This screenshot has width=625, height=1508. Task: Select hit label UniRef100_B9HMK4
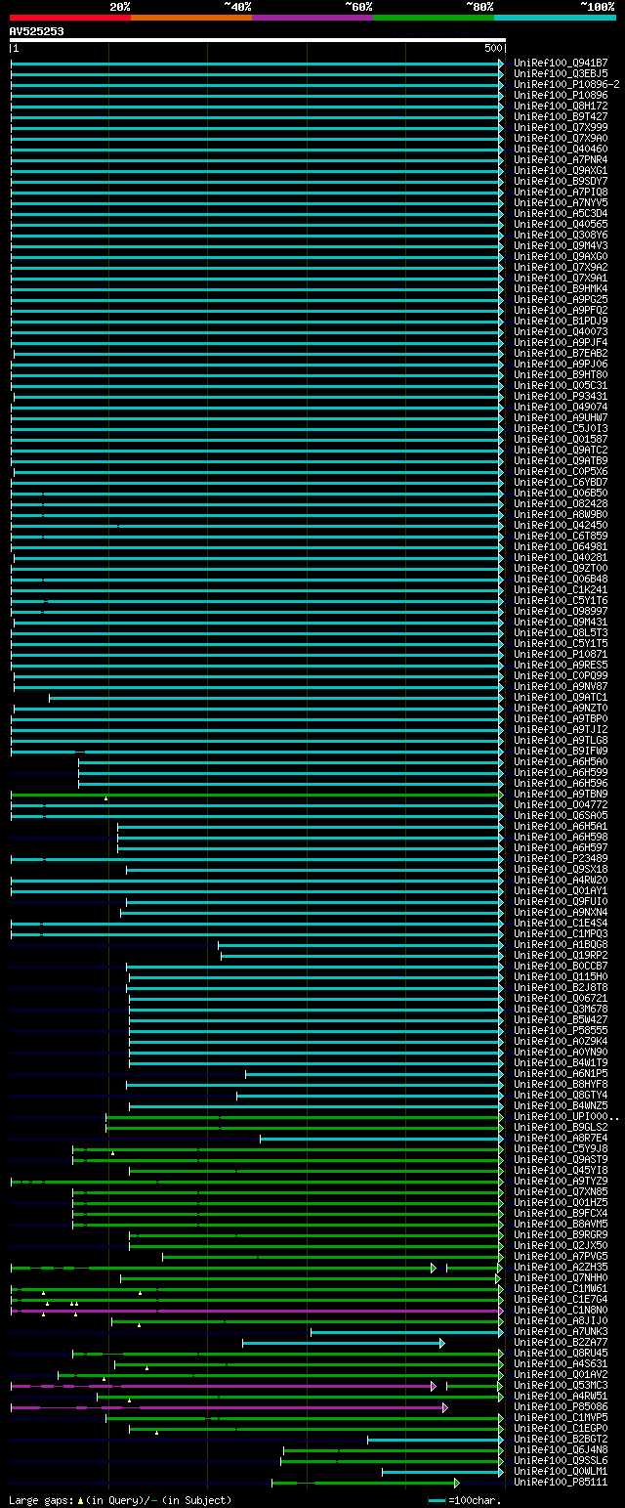click(x=561, y=289)
